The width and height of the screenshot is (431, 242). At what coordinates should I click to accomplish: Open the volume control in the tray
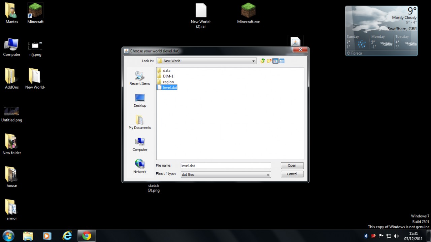(x=396, y=236)
